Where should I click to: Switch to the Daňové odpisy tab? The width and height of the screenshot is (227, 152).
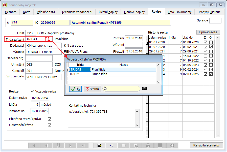[134, 12]
